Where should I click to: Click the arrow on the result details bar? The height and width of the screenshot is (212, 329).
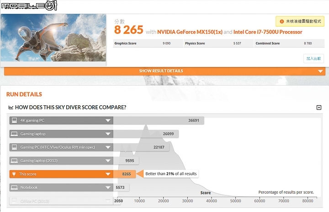(320, 71)
